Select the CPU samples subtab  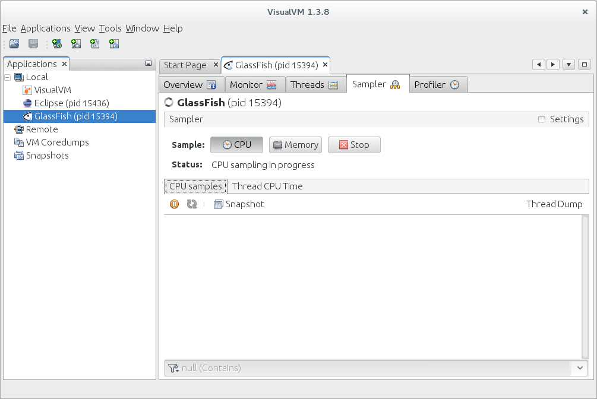pos(195,186)
